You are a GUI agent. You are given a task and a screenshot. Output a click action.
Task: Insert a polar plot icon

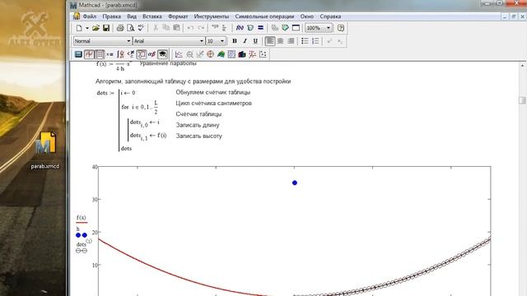(x=211, y=54)
